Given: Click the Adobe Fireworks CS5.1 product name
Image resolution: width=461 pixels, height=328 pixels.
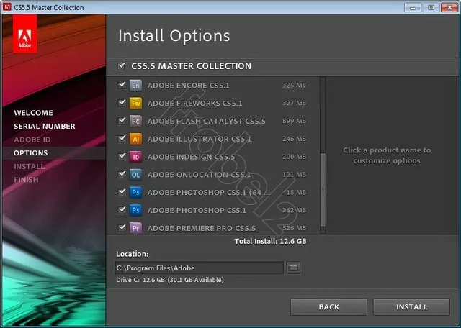Looking at the screenshot, I should [195, 104].
